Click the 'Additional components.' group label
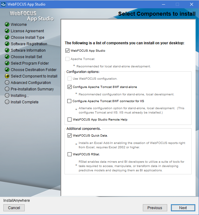 (x=84, y=129)
